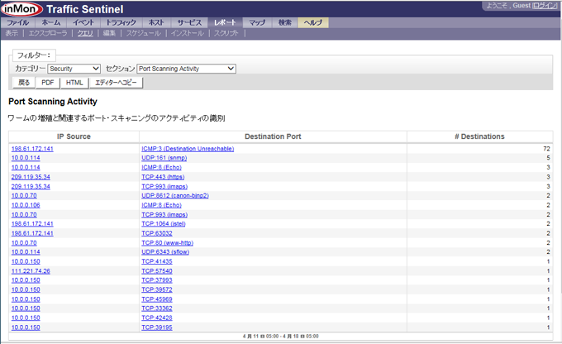Click the TCP:443 (https) destination link
Viewport: 562px width, 344px height.
163,177
